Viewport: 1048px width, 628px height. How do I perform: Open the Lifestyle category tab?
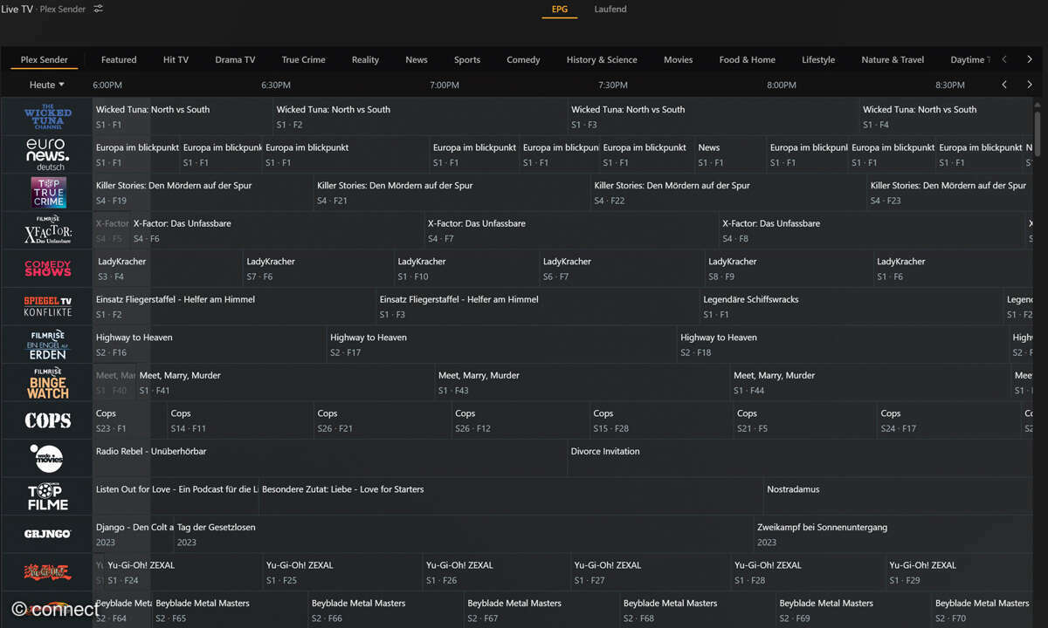pos(818,60)
